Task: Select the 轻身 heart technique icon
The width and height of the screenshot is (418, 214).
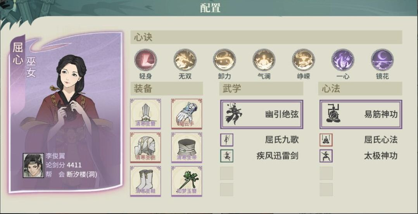Action: (x=145, y=60)
